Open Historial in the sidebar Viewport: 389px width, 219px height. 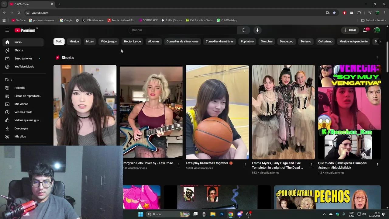pos(20,88)
